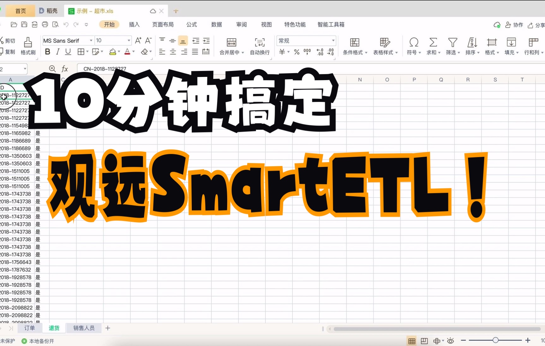Image resolution: width=545 pixels, height=346 pixels.
Task: Click the zoom magnifier beside formula bar
Action: coord(52,69)
